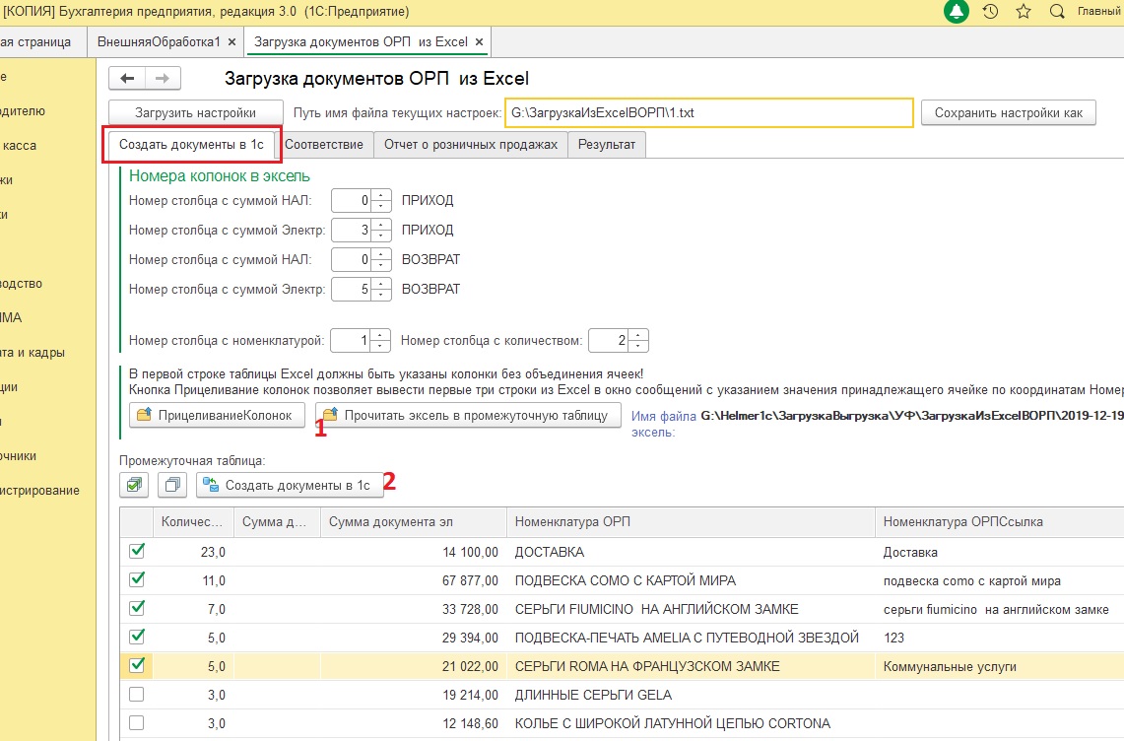Close the ВнешняяОбработка1 tab
Image resolution: width=1124 pixels, height=741 pixels.
coord(231,42)
